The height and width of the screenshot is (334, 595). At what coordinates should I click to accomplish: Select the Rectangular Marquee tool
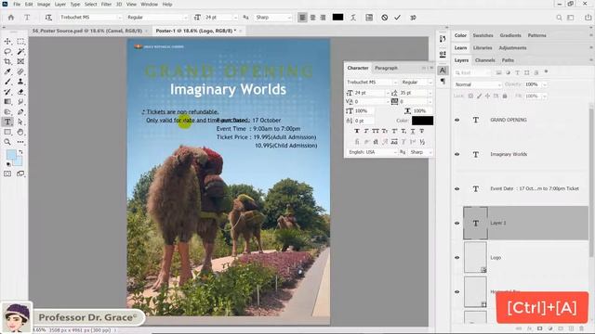[20, 41]
